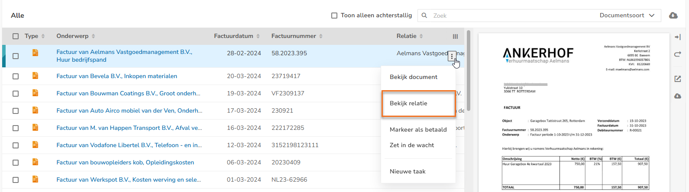Tick the select-all checkbox in header
This screenshot has width=689, height=192.
(x=16, y=36)
